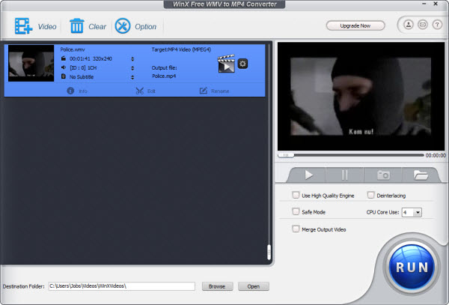Select the Police.wmv video thumbnail

(31, 64)
